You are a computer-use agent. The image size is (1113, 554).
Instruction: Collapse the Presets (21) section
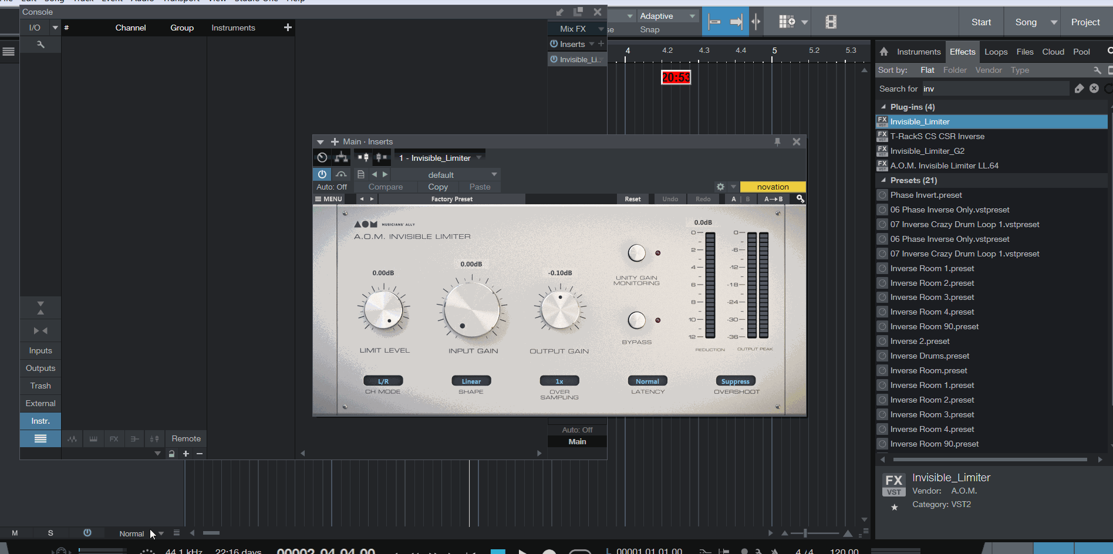click(x=883, y=180)
